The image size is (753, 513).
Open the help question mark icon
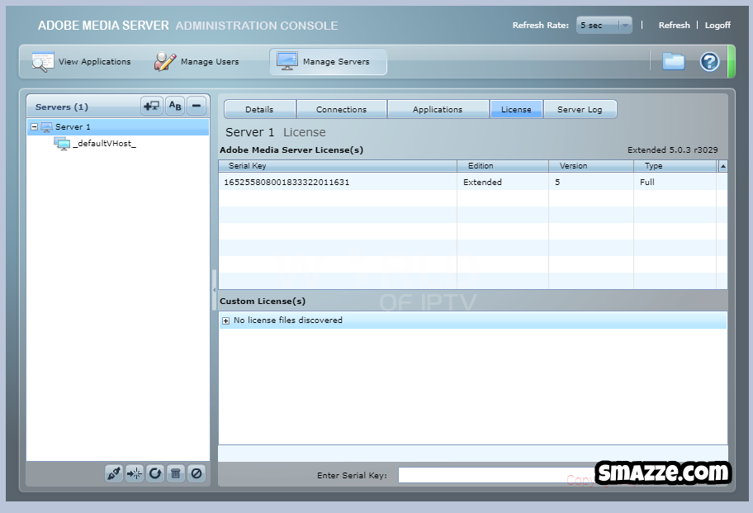click(709, 61)
